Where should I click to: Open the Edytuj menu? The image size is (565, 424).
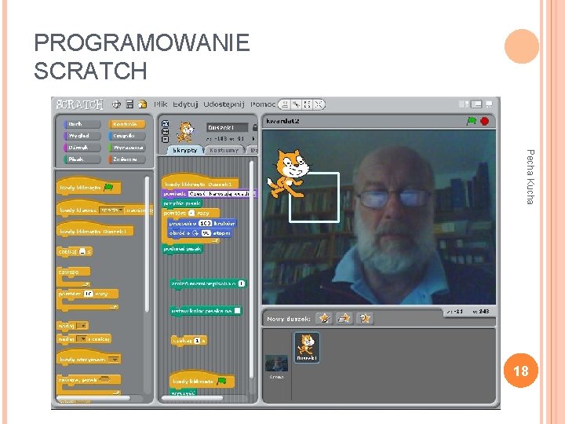point(185,104)
